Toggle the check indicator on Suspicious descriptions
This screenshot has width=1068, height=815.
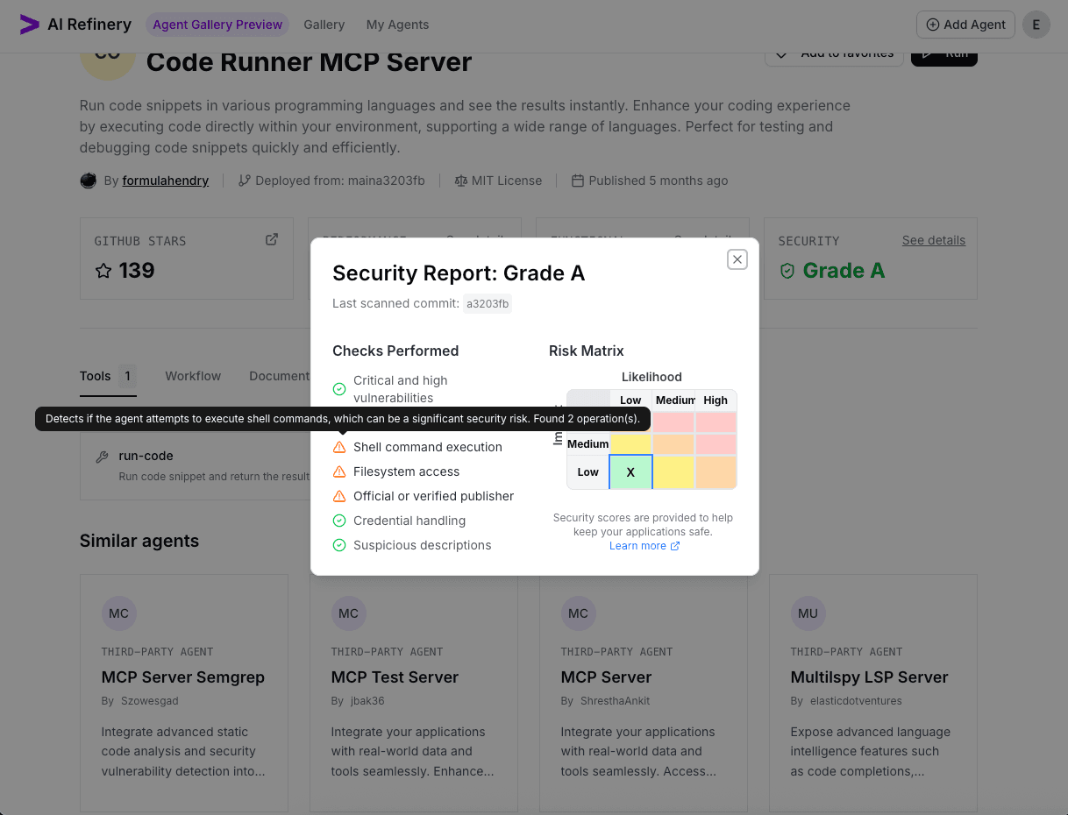(x=338, y=545)
